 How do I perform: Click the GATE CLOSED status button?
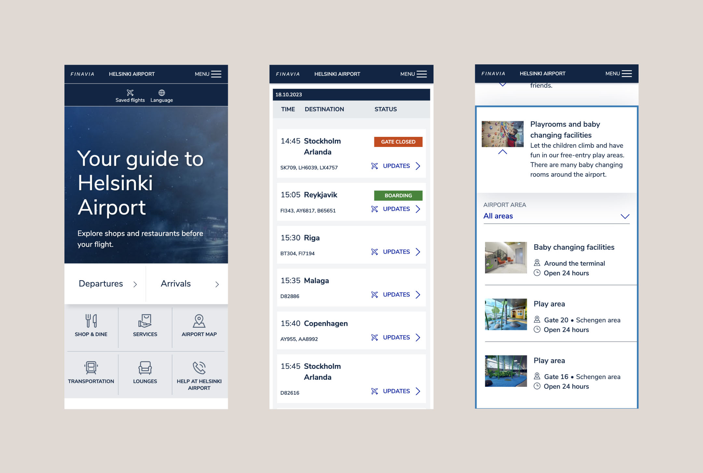click(x=398, y=141)
